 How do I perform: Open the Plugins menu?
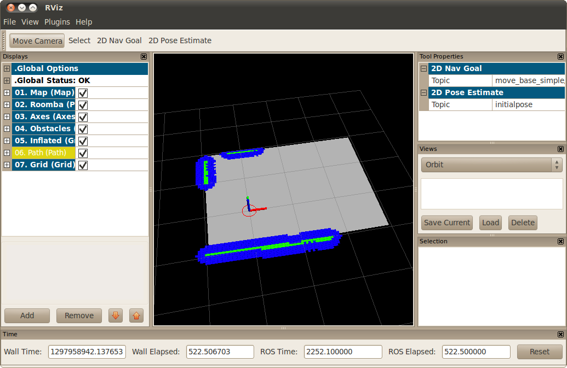pos(57,22)
